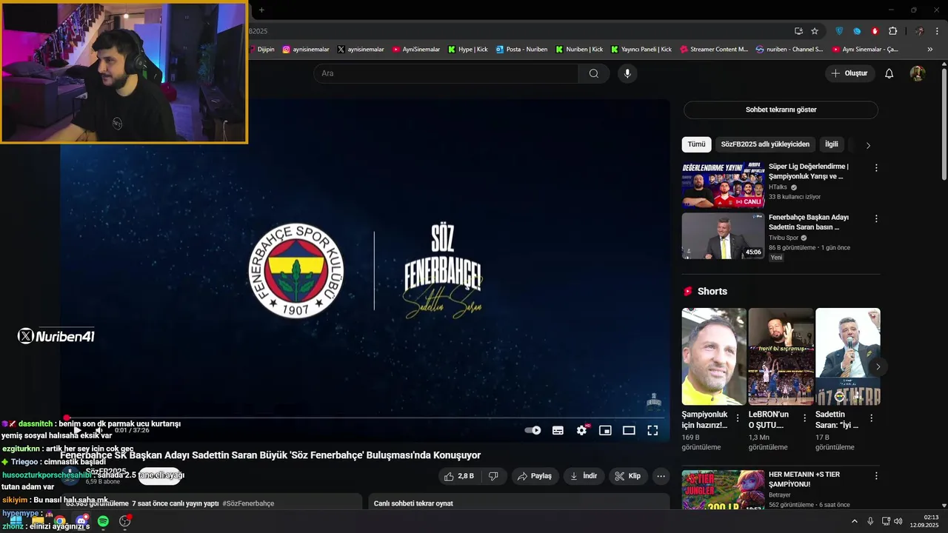This screenshot has height=533, width=948.
Task: Open options for LeBRON'un O ŞUTU short
Action: (805, 418)
